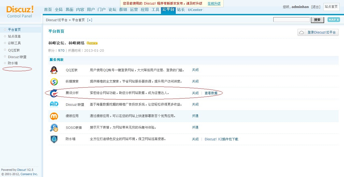Open the 内容 top menu
This screenshot has width=344, height=177.
[80, 10]
